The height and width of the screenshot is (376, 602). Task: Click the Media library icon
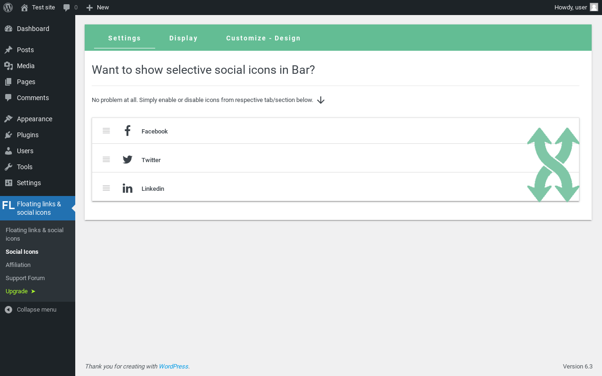(x=8, y=66)
